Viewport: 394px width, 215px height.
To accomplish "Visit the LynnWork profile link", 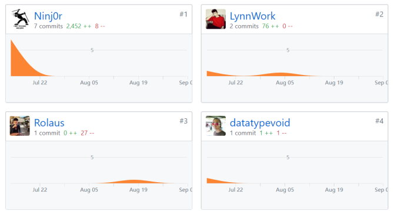I will (x=252, y=16).
